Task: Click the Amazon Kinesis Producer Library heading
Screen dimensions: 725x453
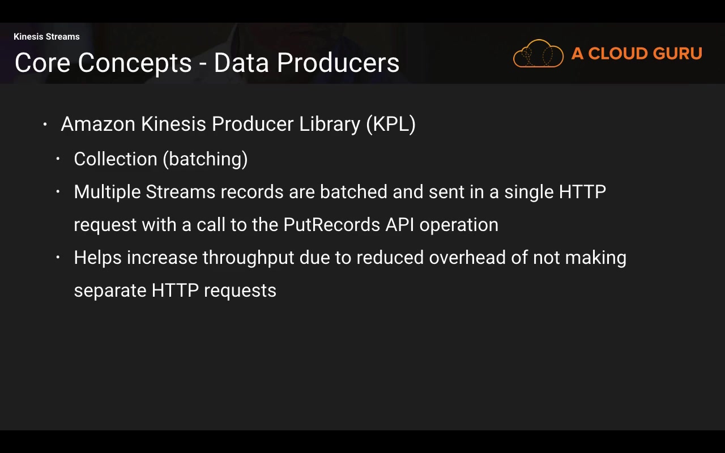Action: click(x=238, y=124)
